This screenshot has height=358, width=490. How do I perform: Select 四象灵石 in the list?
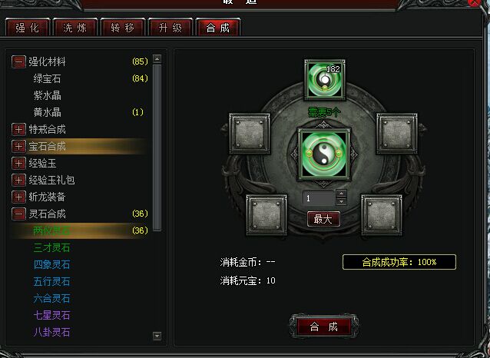[x=52, y=264]
